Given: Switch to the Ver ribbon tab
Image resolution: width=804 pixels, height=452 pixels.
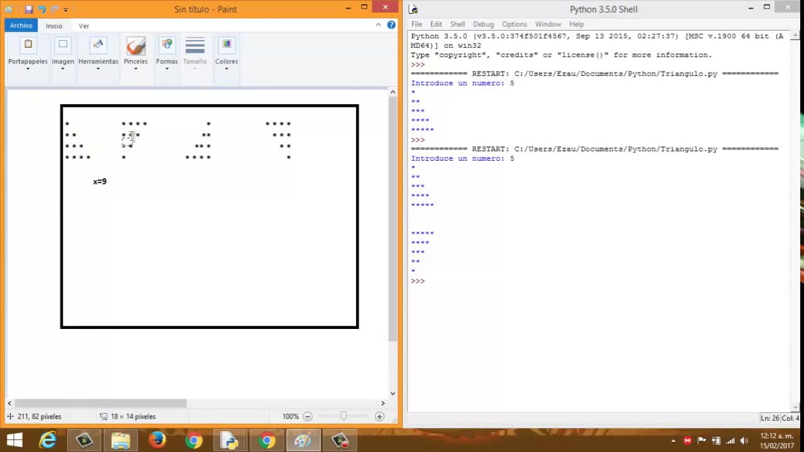Looking at the screenshot, I should point(84,26).
